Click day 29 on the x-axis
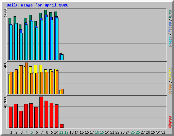Screen dimensions: 174x136 point(153,132)
